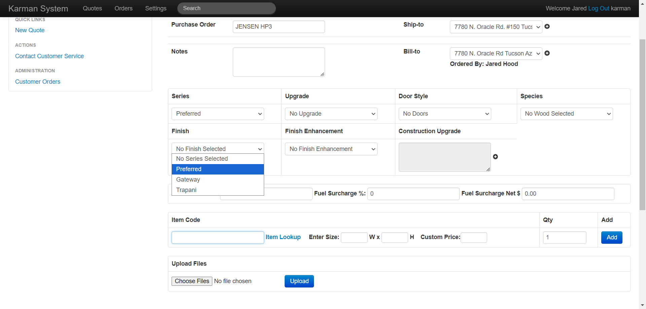Open the Door Style dropdown

(x=445, y=114)
